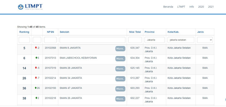
Task: Select school name SMAN 47 JAKARTA
Action: [x=71, y=88]
